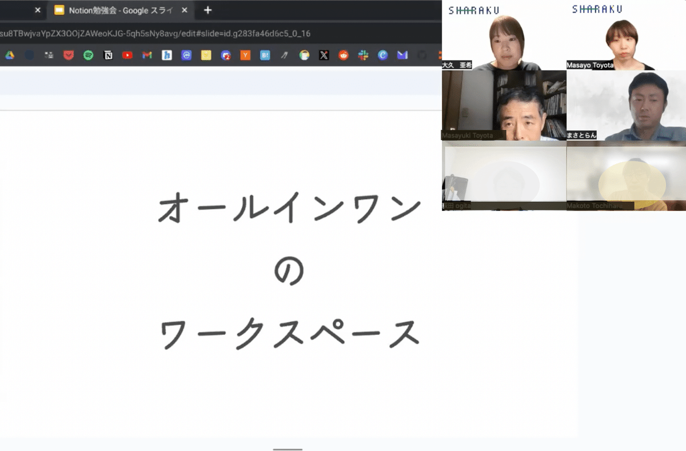
Task: Open the Gmail bookmark
Action: coord(147,55)
